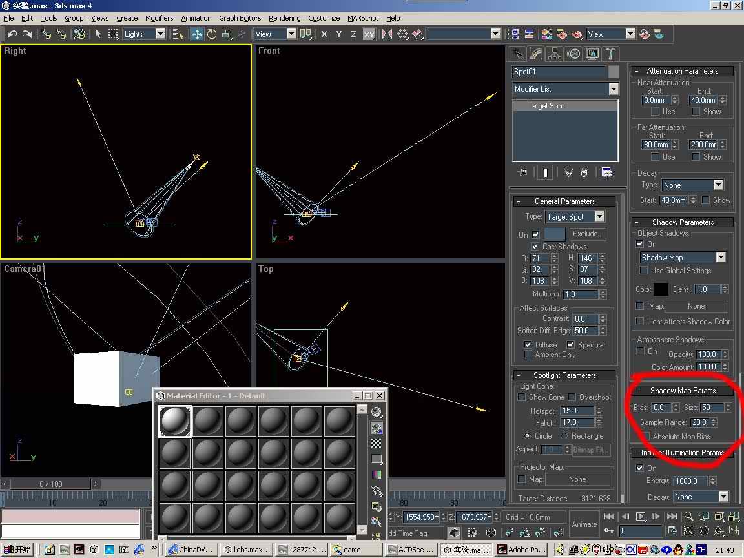This screenshot has width=744, height=558.
Task: Open the Hierarchy command panel tab
Action: click(x=554, y=54)
